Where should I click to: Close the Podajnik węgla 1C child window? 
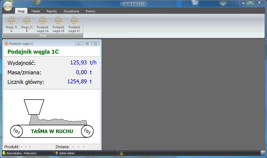[95, 44]
